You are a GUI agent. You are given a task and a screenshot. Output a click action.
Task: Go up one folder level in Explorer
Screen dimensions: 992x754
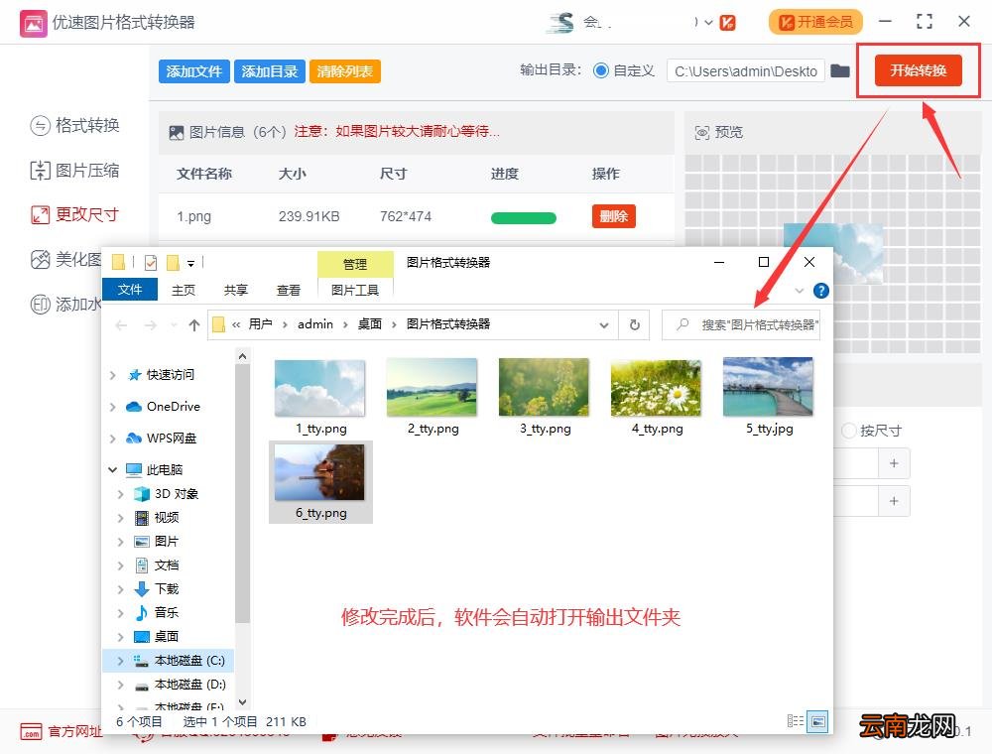click(194, 325)
